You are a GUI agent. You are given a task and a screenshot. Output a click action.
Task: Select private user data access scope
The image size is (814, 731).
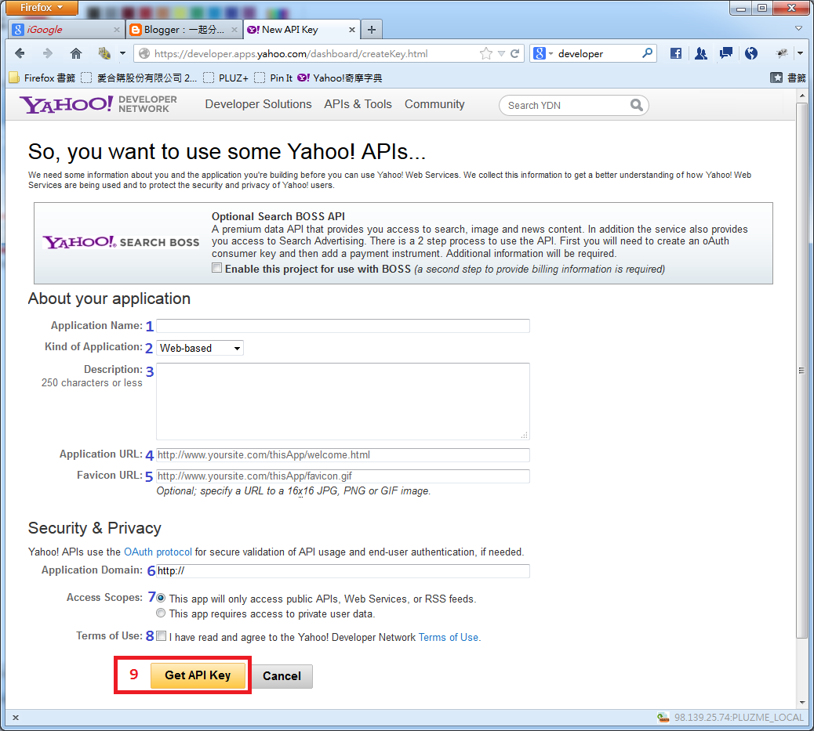coord(161,613)
